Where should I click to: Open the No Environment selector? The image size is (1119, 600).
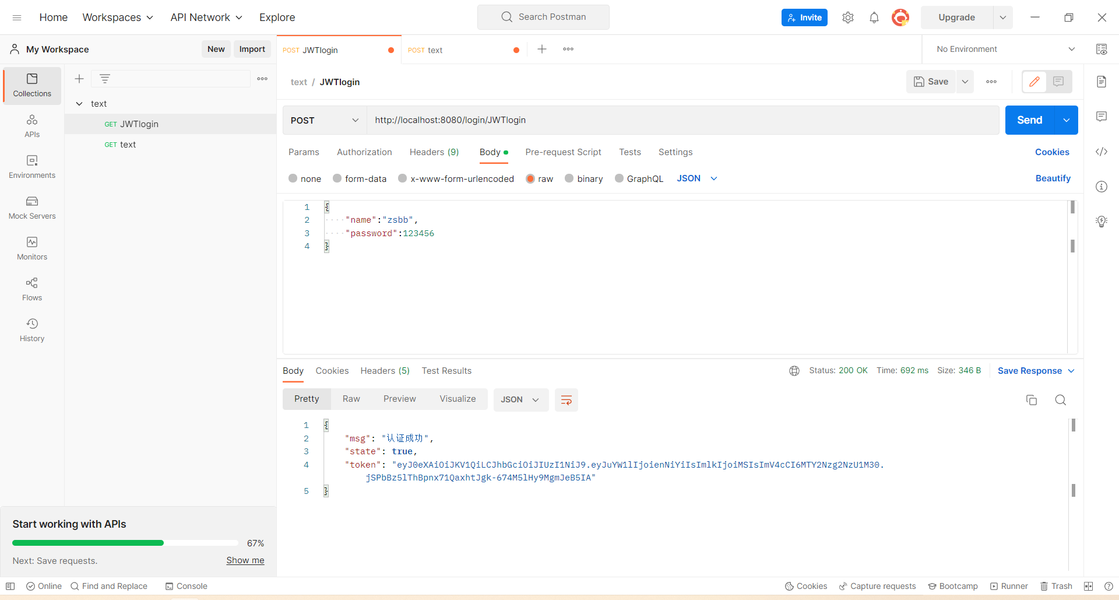click(x=1006, y=49)
